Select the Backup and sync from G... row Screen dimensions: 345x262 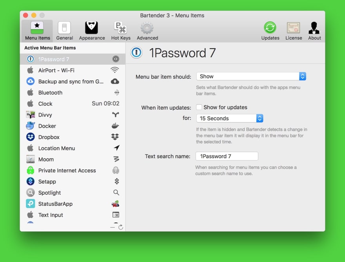[73, 81]
